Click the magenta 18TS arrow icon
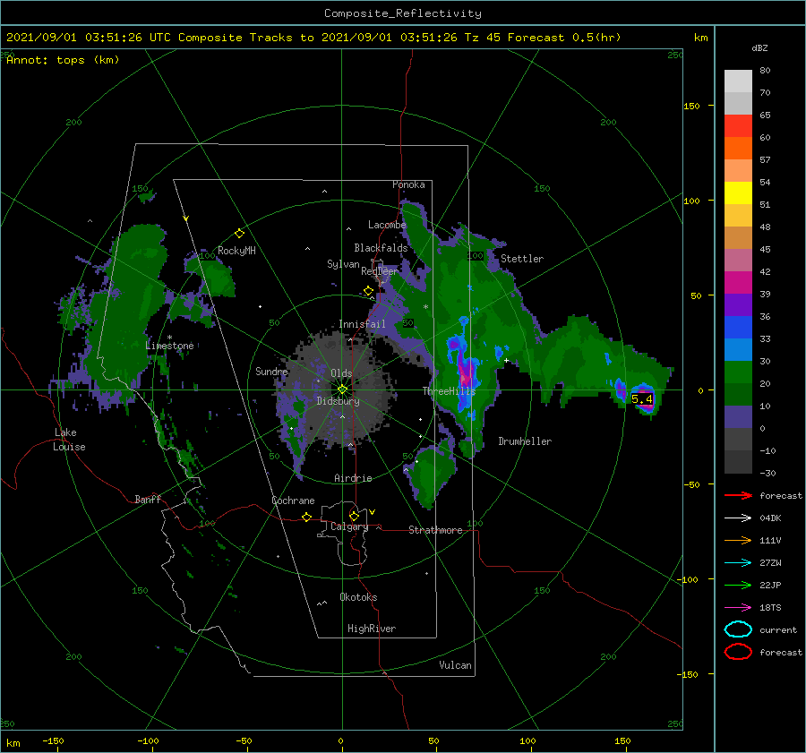 coord(738,608)
